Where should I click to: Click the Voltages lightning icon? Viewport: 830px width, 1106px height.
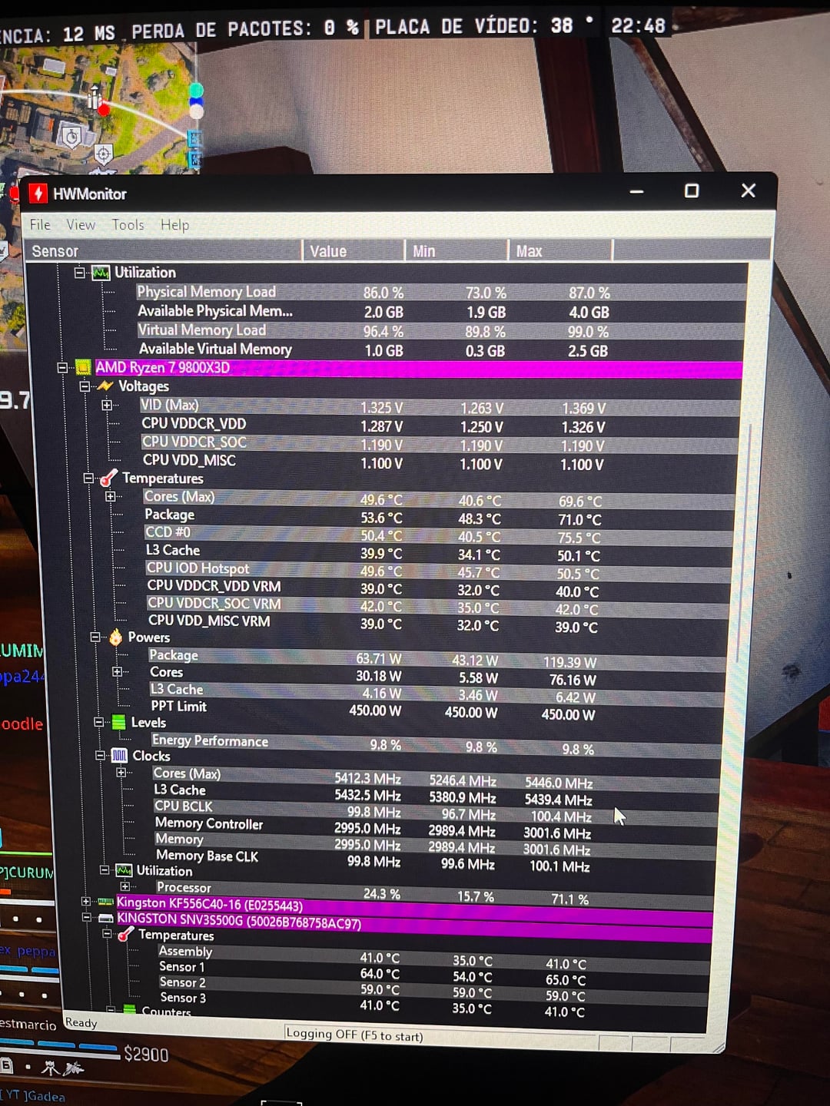pyautogui.click(x=105, y=386)
